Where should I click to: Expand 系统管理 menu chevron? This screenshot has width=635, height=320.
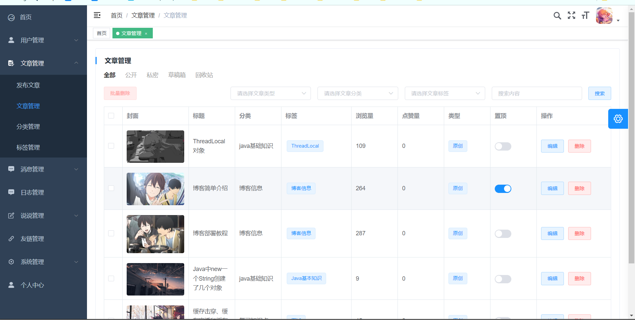point(76,262)
